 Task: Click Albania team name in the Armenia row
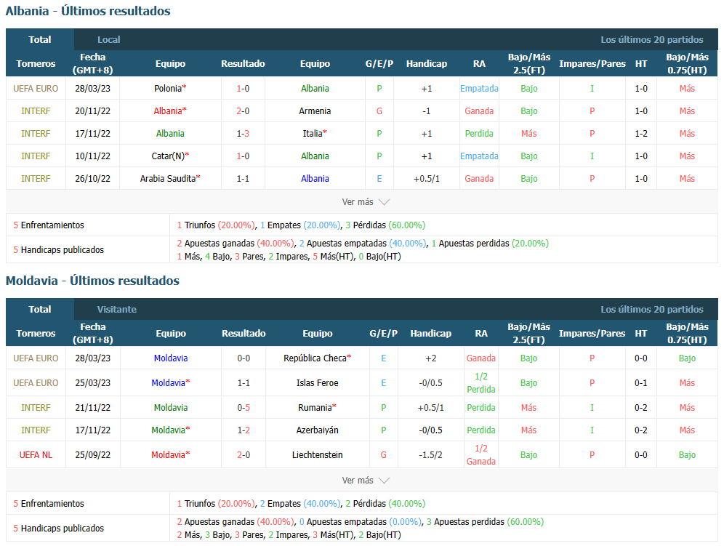point(170,111)
